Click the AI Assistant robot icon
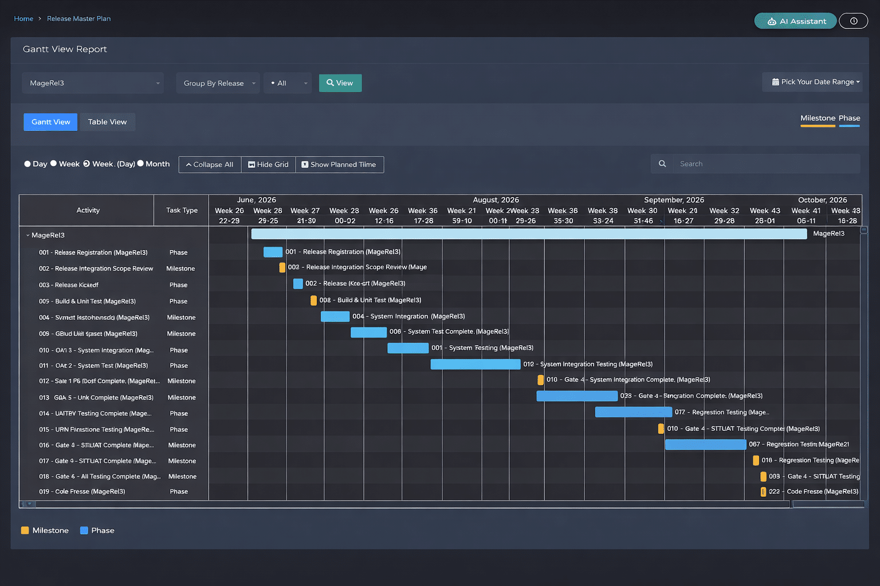Viewport: 880px width, 586px height. pos(772,21)
